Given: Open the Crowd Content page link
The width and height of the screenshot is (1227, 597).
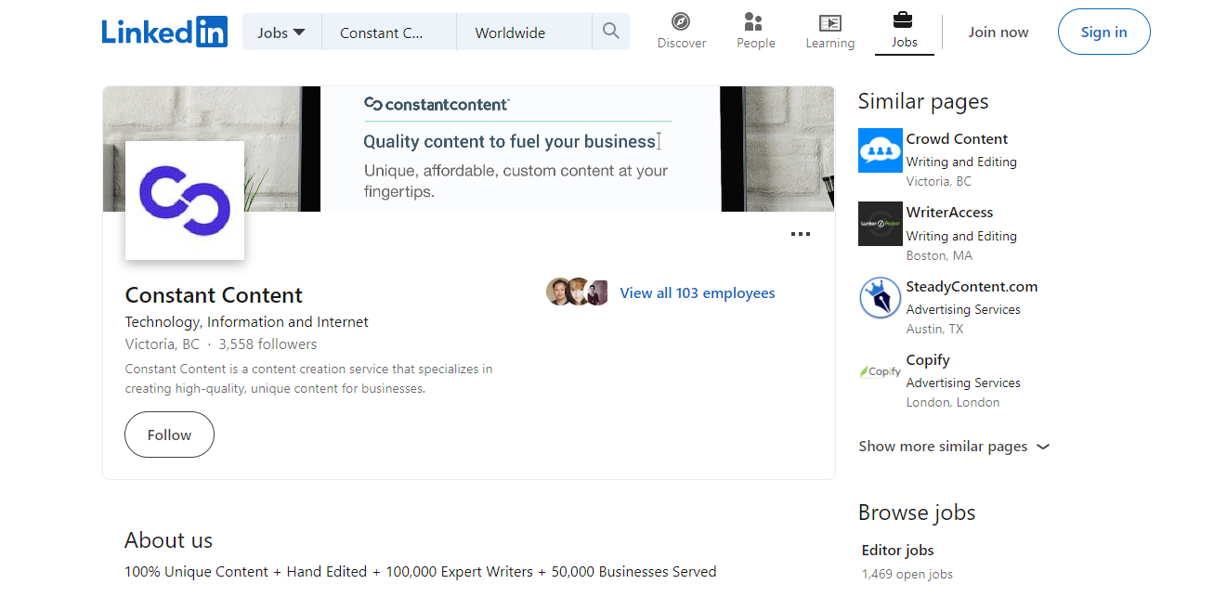Looking at the screenshot, I should (x=957, y=139).
